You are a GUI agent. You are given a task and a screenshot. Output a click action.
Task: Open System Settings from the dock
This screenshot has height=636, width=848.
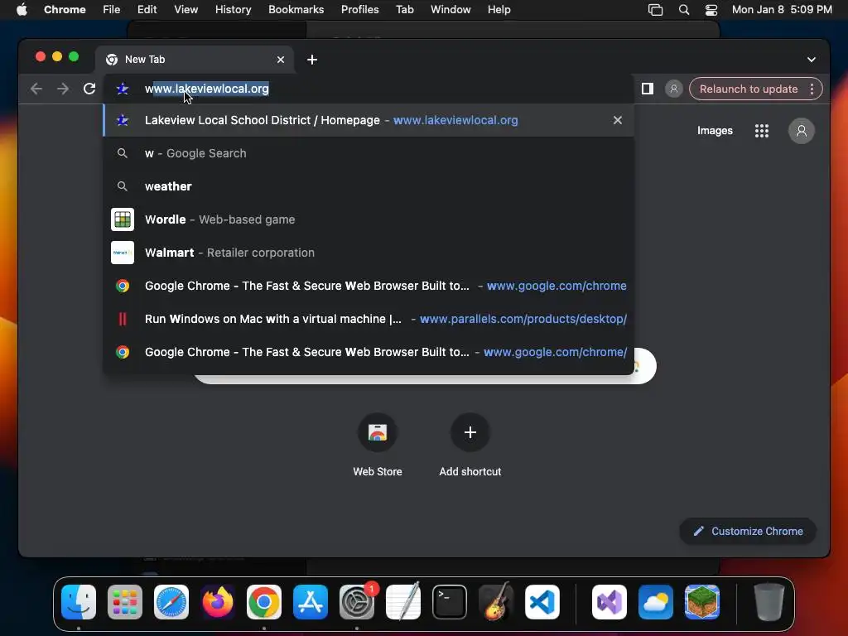pyautogui.click(x=357, y=602)
